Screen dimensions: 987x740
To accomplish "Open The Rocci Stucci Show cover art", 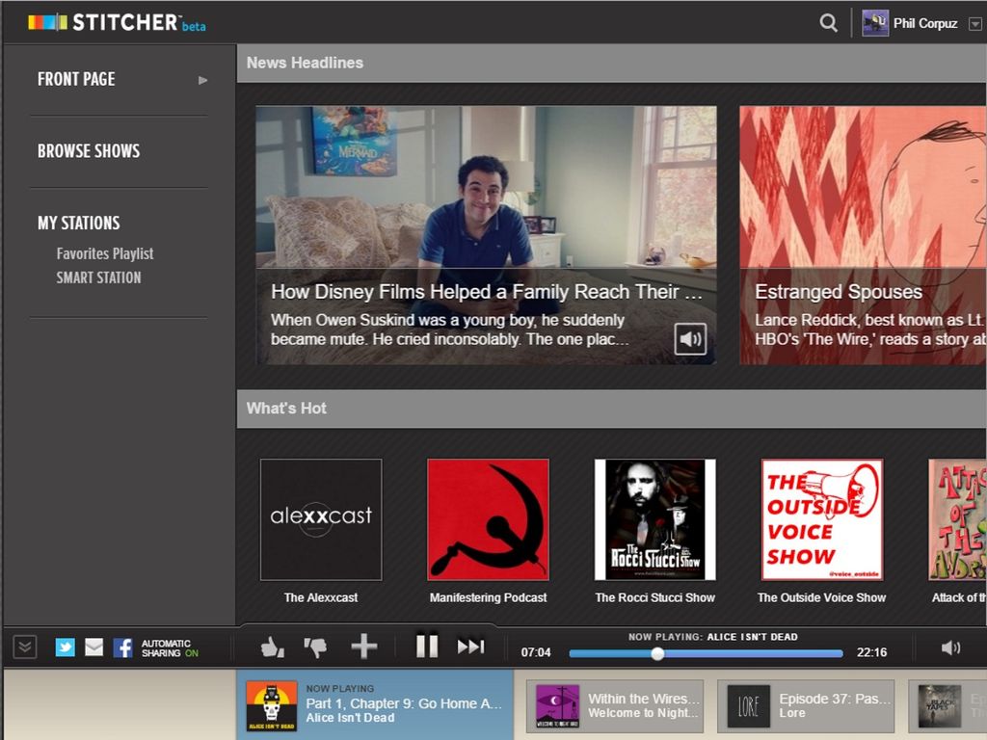I will click(655, 519).
